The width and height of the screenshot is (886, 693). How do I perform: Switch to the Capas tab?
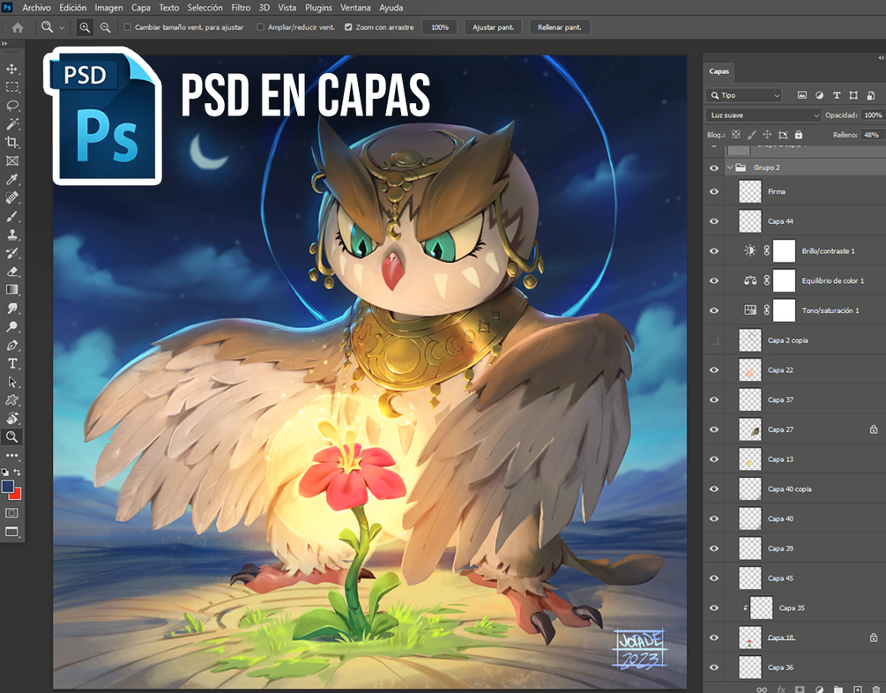(x=718, y=71)
